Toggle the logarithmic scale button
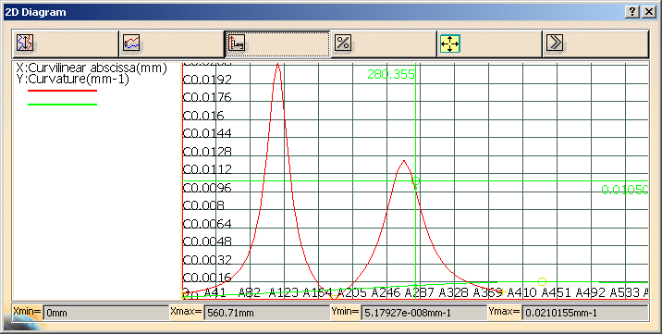The image size is (662, 334). [x=237, y=43]
